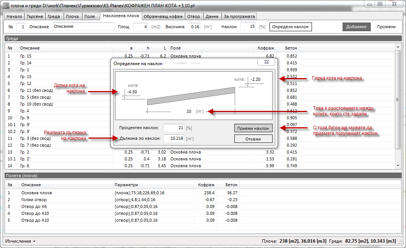Click the Промени button
The width and height of the screenshot is (406, 248).
coord(386,27)
